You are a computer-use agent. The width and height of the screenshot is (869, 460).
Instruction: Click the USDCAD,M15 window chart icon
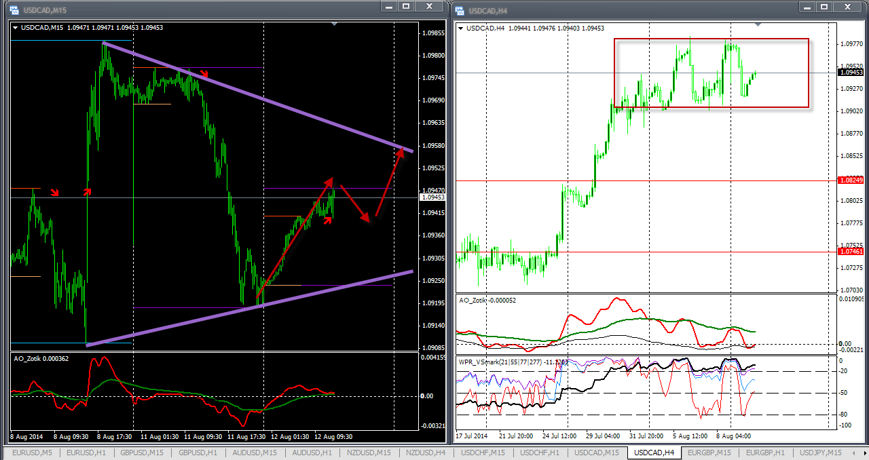[14, 10]
